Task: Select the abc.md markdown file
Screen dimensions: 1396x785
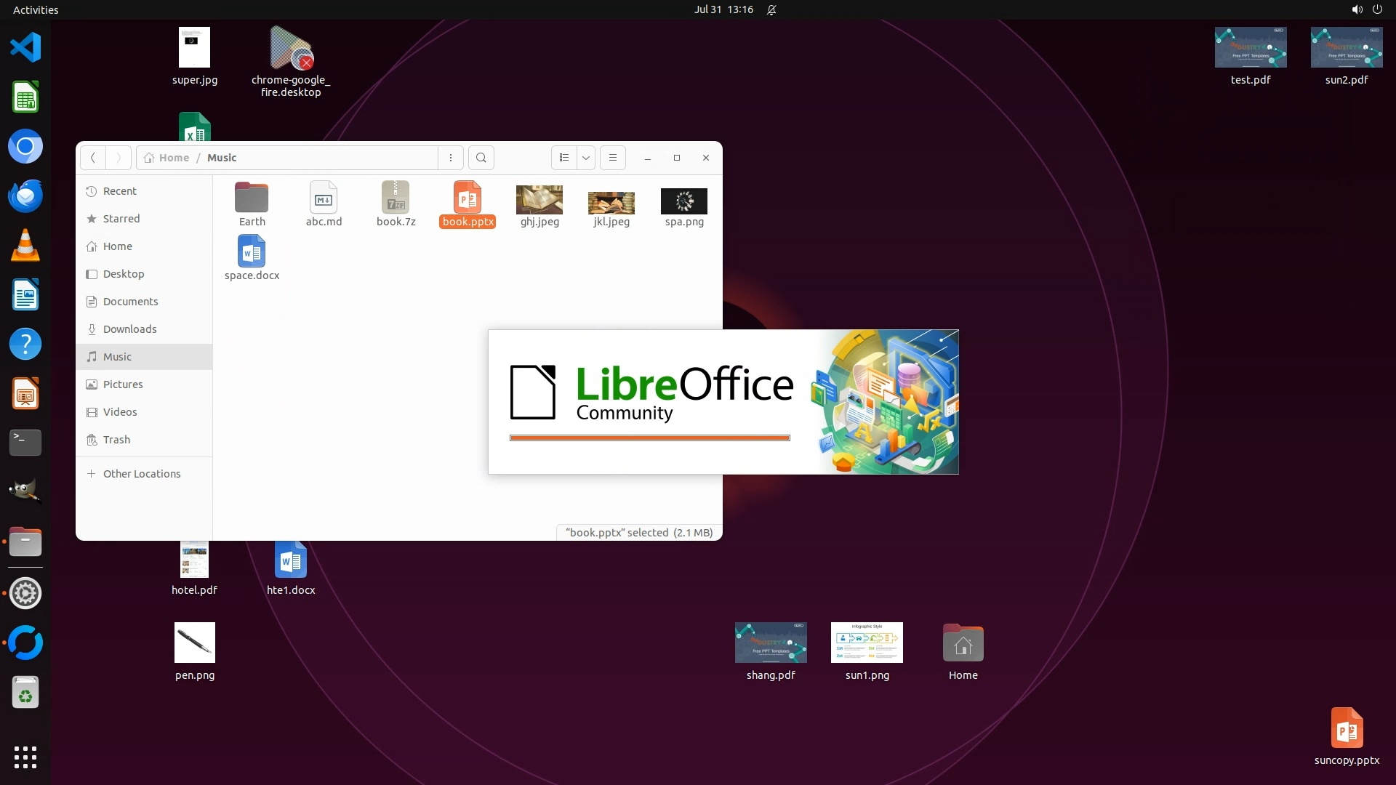Action: 324,204
